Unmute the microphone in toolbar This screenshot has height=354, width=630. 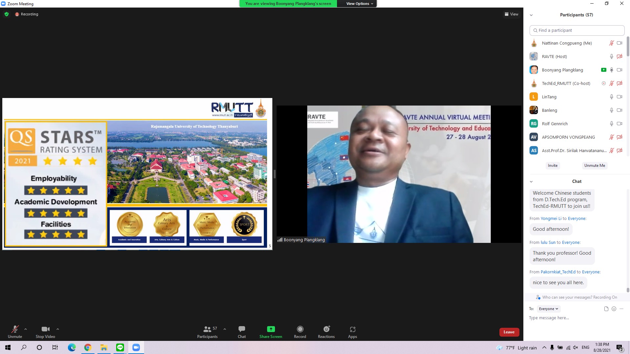tap(15, 332)
